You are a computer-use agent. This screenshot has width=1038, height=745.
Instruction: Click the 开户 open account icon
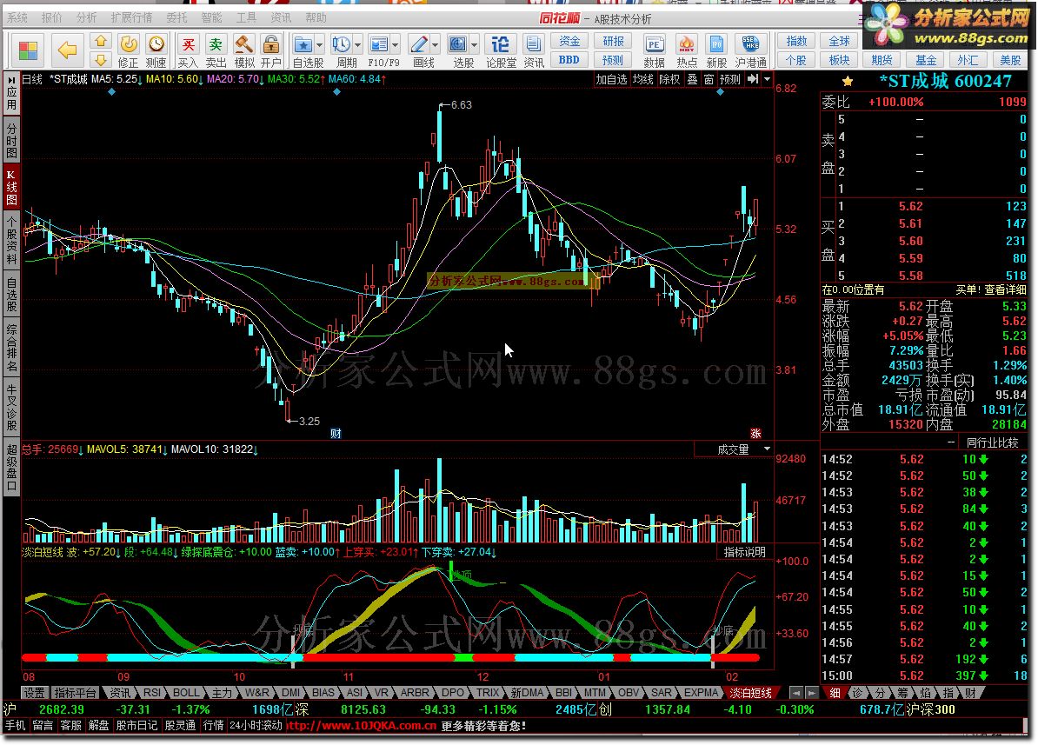270,51
